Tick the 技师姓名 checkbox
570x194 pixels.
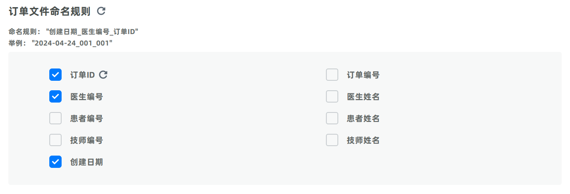[332, 140]
